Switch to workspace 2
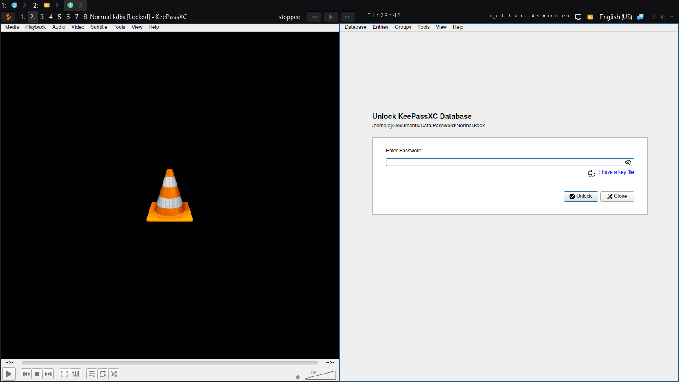Viewport: 679px width, 382px height. pos(32,17)
